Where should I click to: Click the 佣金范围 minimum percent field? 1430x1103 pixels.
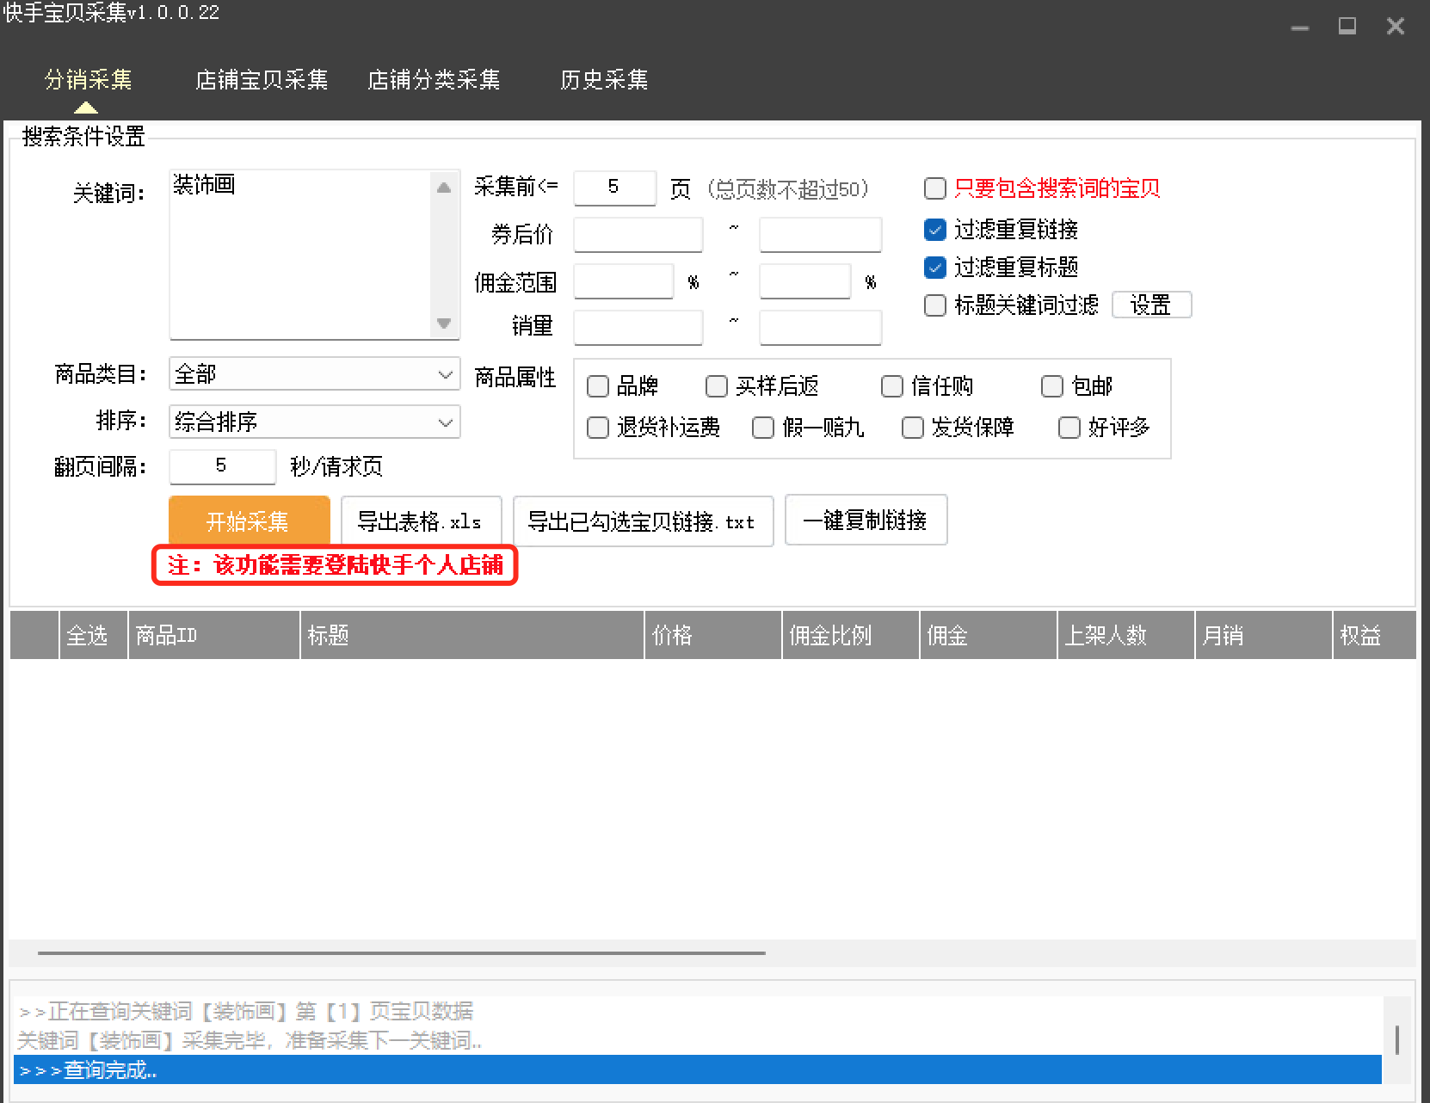tap(623, 281)
